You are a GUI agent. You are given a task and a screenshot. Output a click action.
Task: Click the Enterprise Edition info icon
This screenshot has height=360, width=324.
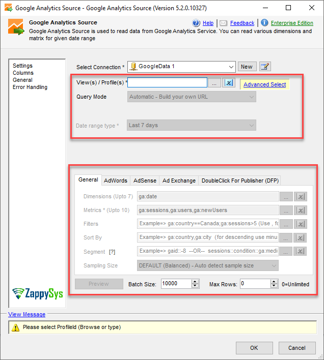(x=264, y=23)
